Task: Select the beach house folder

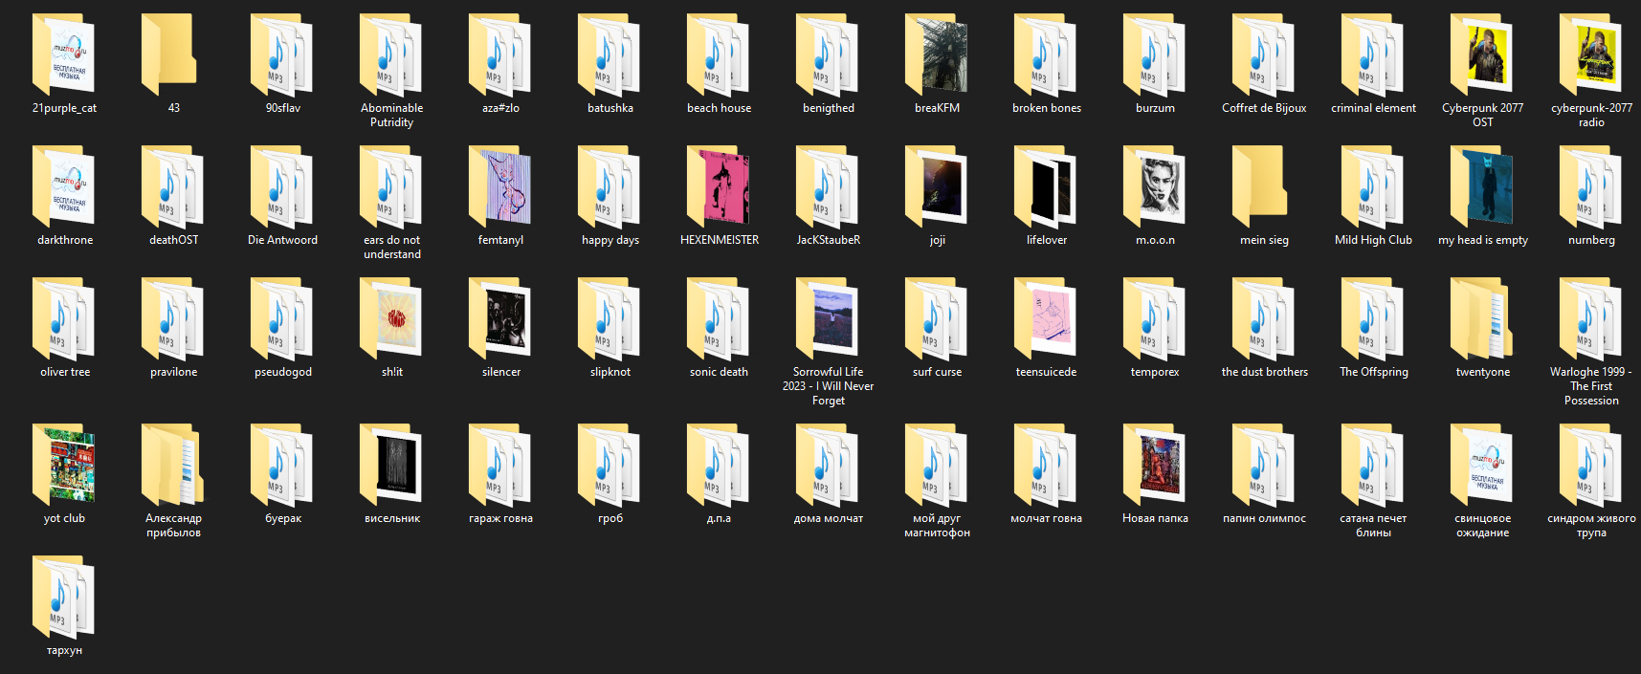Action: tap(719, 54)
